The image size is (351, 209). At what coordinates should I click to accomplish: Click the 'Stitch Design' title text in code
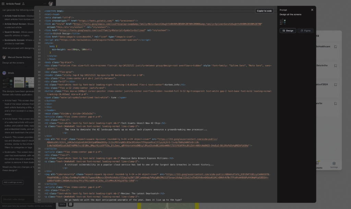[x=61, y=34]
